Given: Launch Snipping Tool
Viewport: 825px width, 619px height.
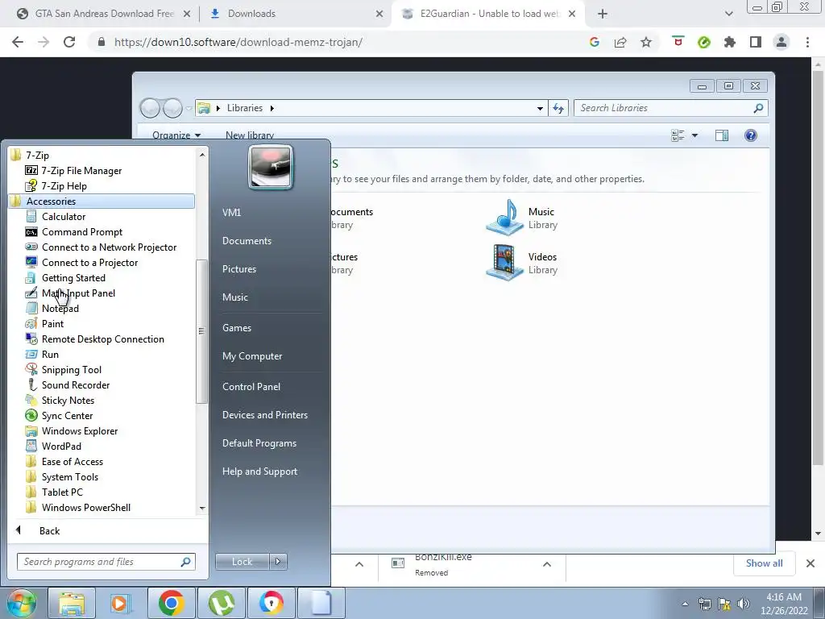Looking at the screenshot, I should (63, 369).
